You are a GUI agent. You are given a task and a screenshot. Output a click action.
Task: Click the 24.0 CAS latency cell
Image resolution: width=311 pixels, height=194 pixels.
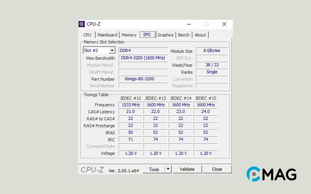[x=206, y=111]
